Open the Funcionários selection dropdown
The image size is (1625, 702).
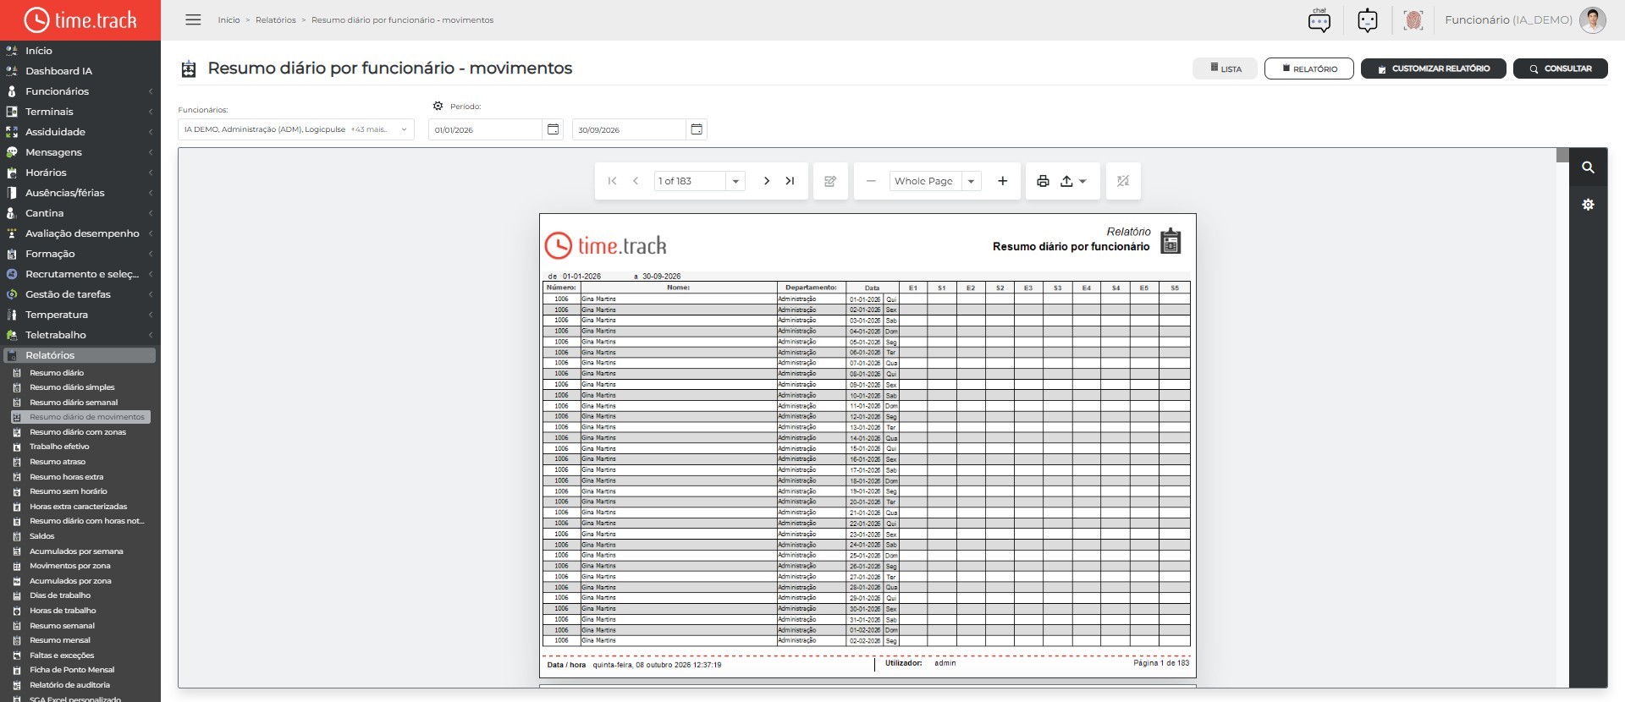point(295,129)
